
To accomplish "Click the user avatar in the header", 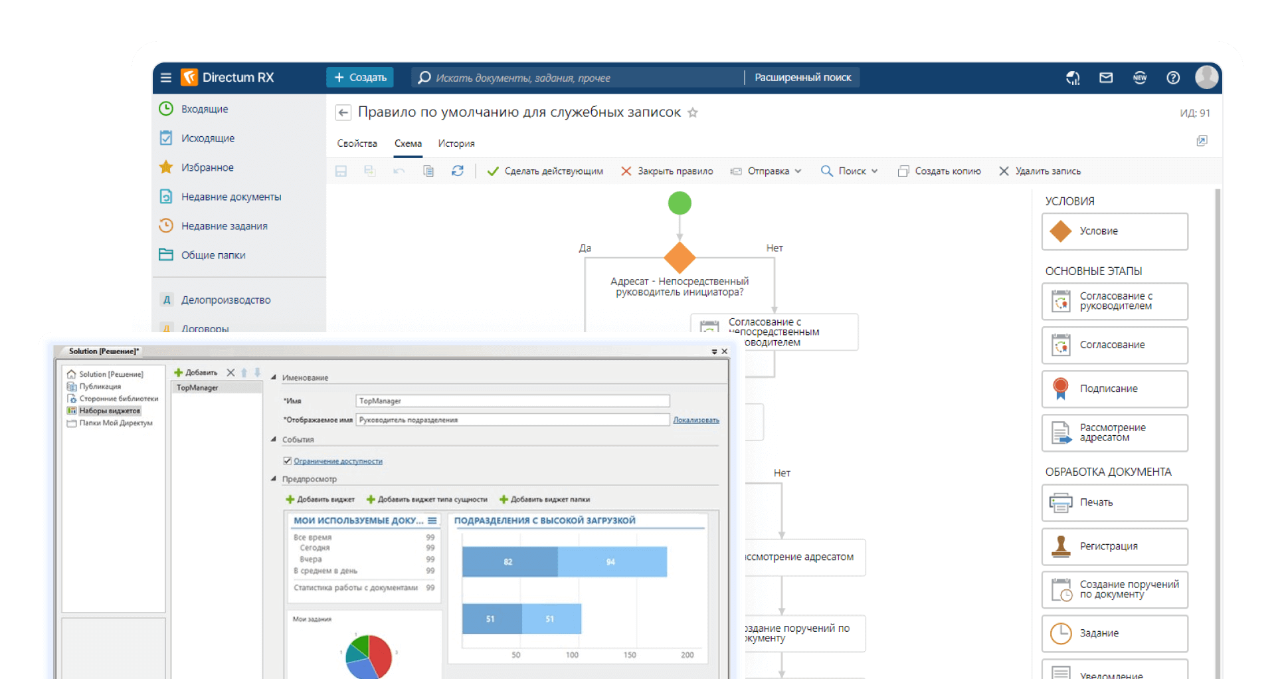I will click(1206, 78).
